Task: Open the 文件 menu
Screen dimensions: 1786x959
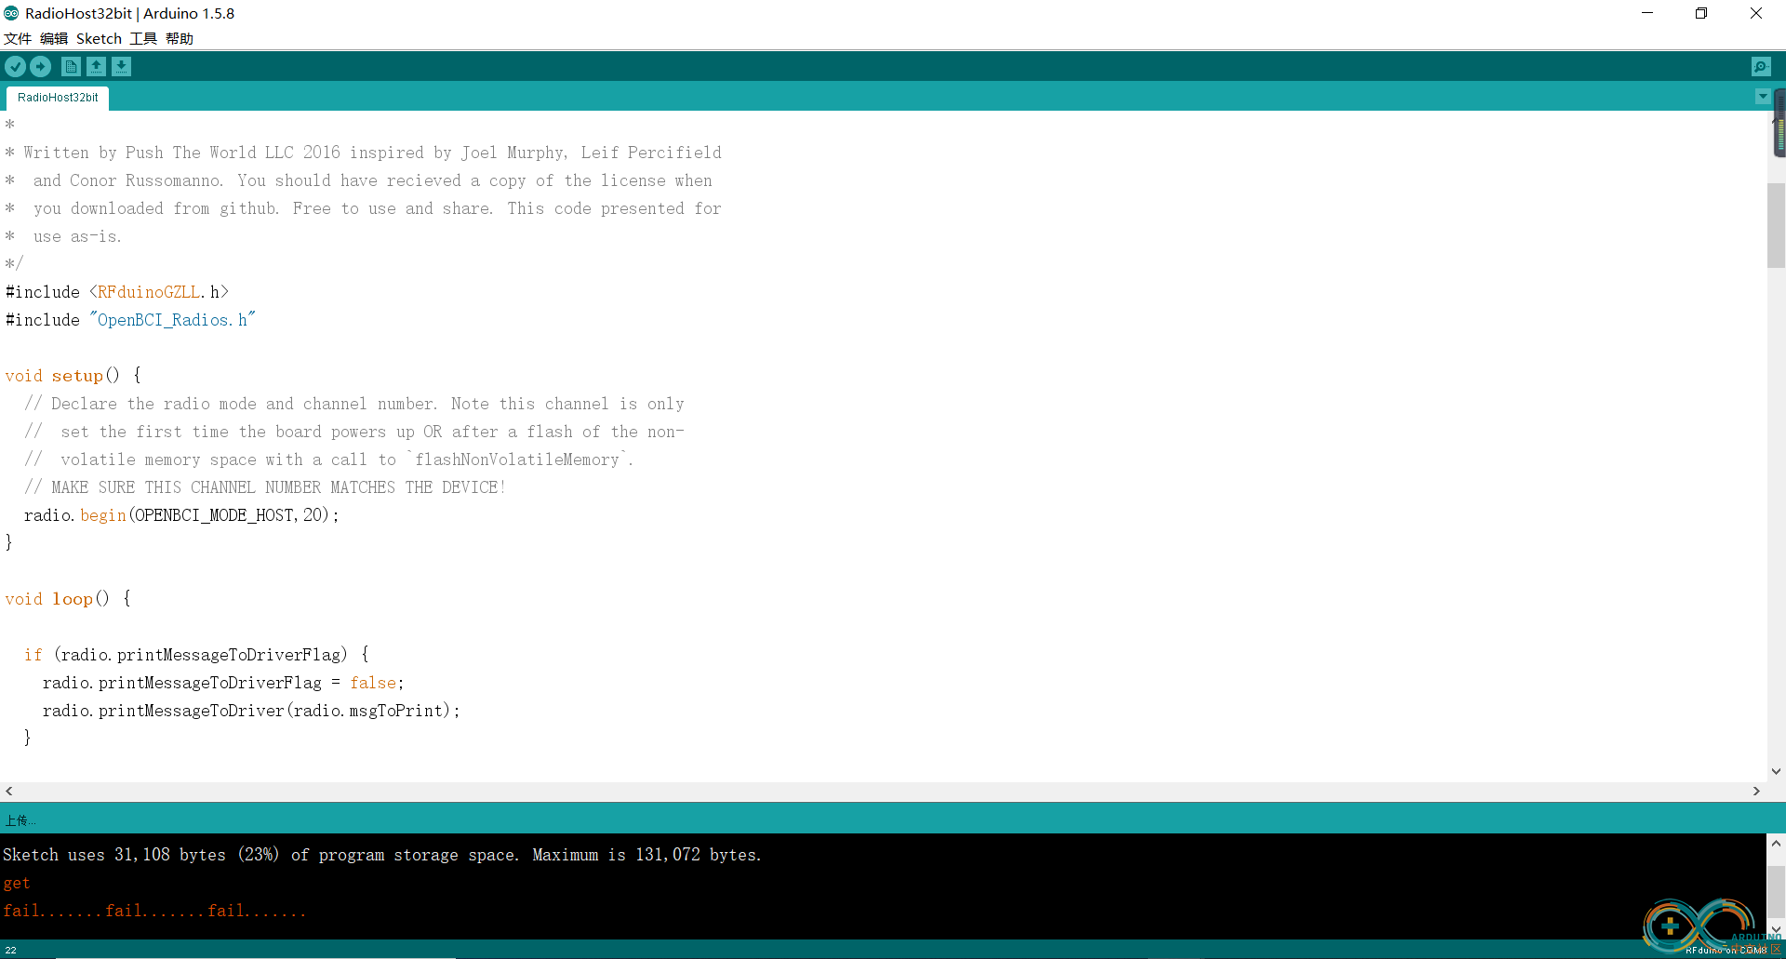Action: (x=18, y=38)
